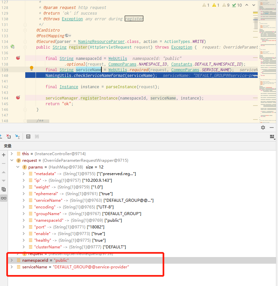Click the @CanDistro annotation

click(48, 30)
